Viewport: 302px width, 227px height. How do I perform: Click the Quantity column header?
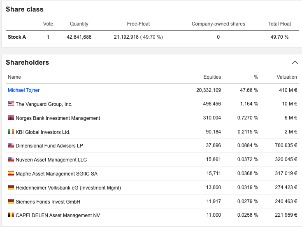(x=79, y=24)
